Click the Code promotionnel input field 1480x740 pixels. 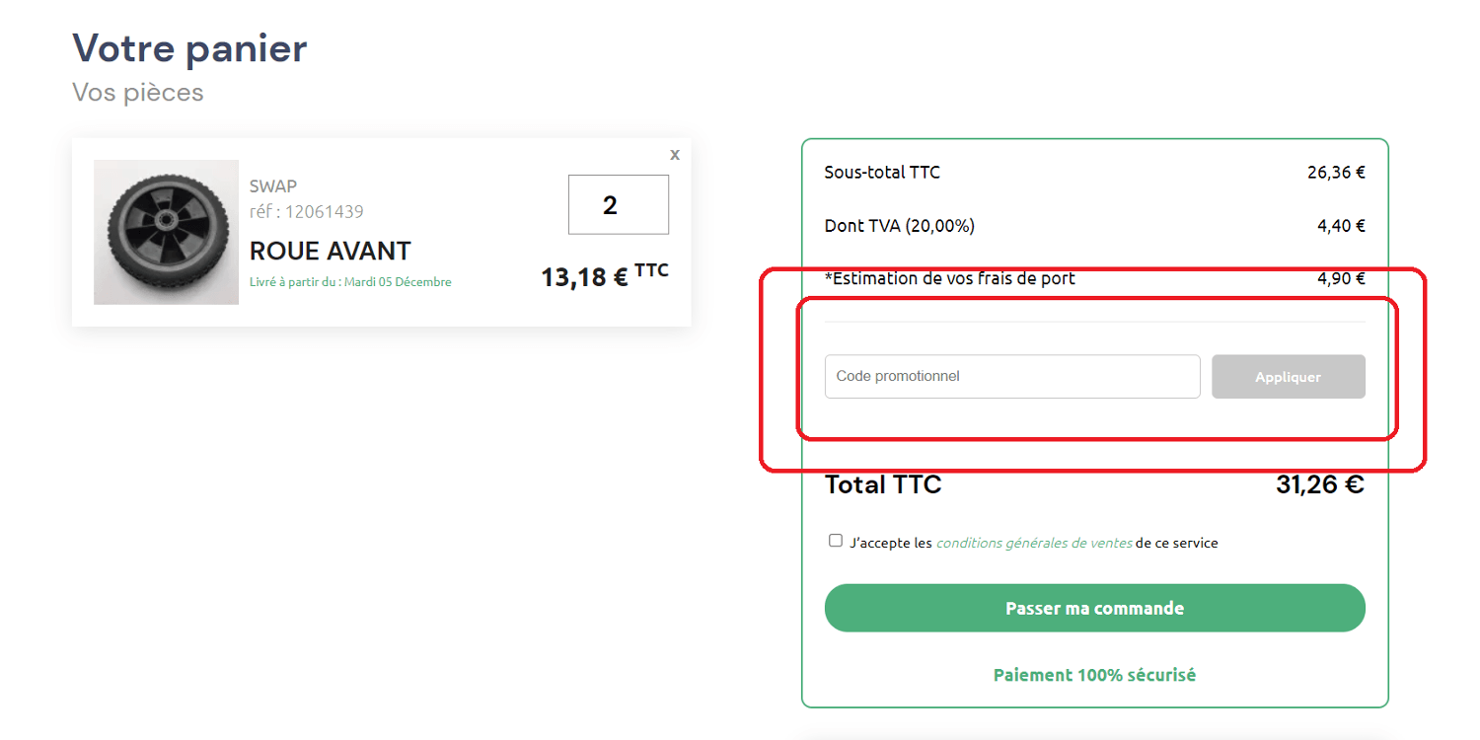click(1011, 376)
